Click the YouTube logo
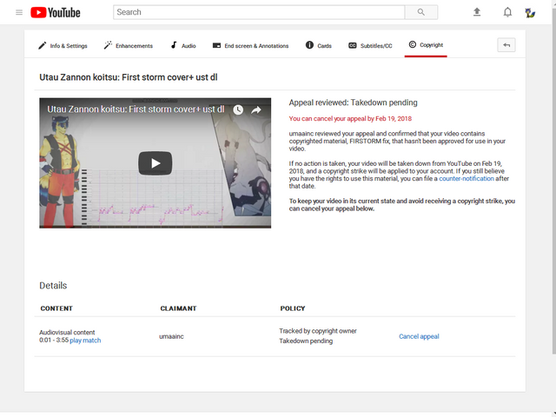Image resolution: width=556 pixels, height=417 pixels. click(x=56, y=12)
